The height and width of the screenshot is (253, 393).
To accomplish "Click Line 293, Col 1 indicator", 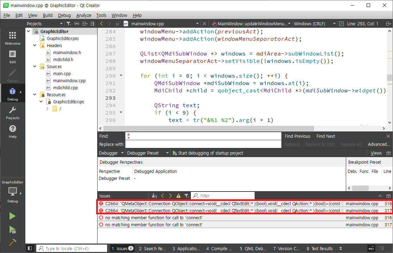I will [x=362, y=24].
